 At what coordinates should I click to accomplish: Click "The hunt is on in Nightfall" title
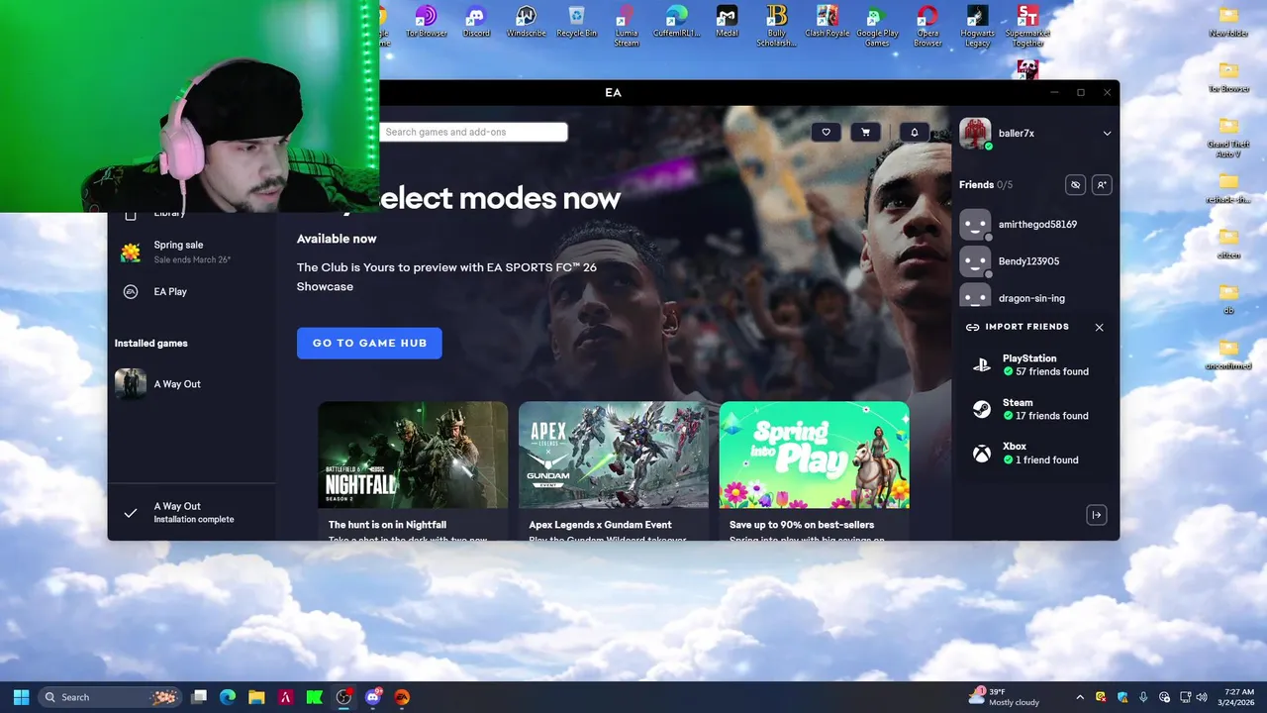(x=387, y=525)
